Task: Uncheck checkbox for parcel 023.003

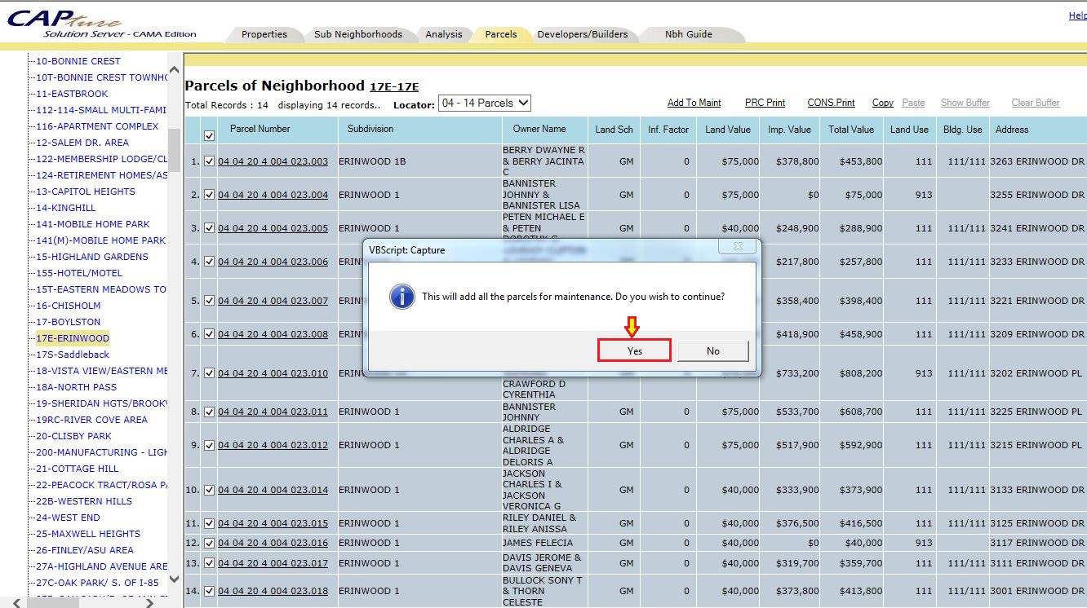Action: point(209,161)
